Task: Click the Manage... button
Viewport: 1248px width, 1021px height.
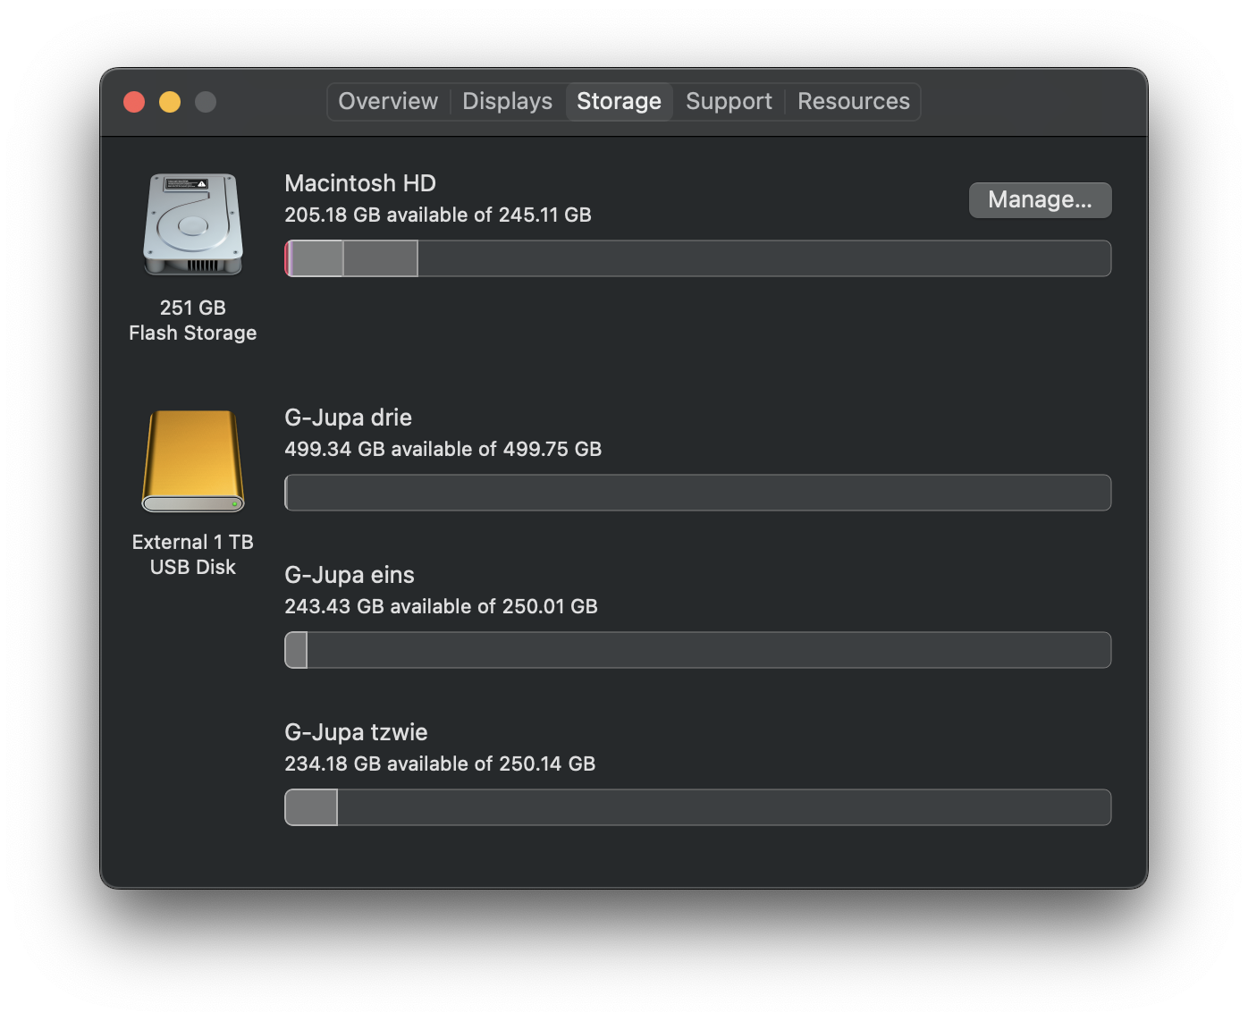Action: pyautogui.click(x=1040, y=199)
